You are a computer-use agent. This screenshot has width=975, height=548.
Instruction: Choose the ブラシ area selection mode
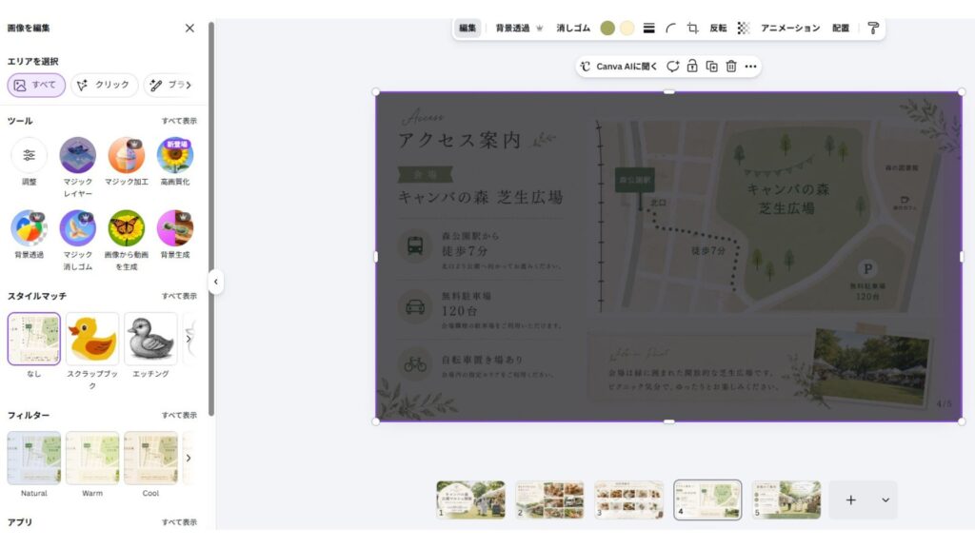pyautogui.click(x=169, y=85)
